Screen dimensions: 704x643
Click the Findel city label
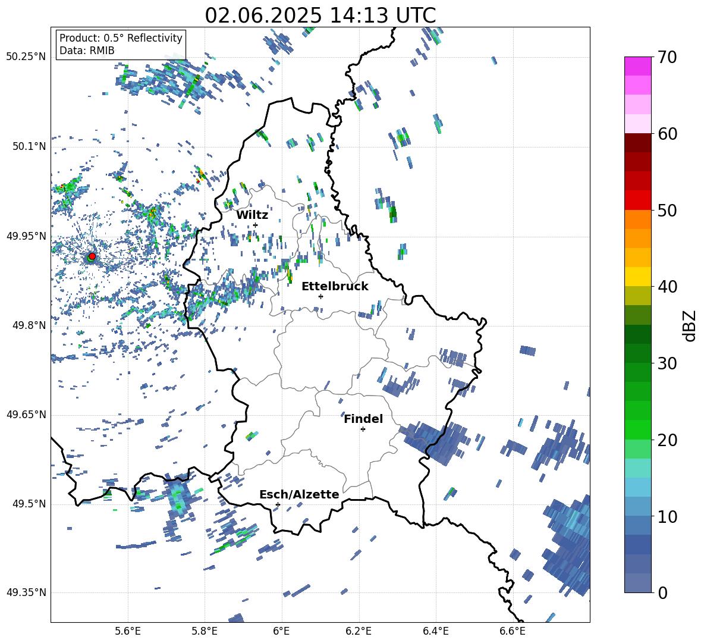click(x=363, y=419)
